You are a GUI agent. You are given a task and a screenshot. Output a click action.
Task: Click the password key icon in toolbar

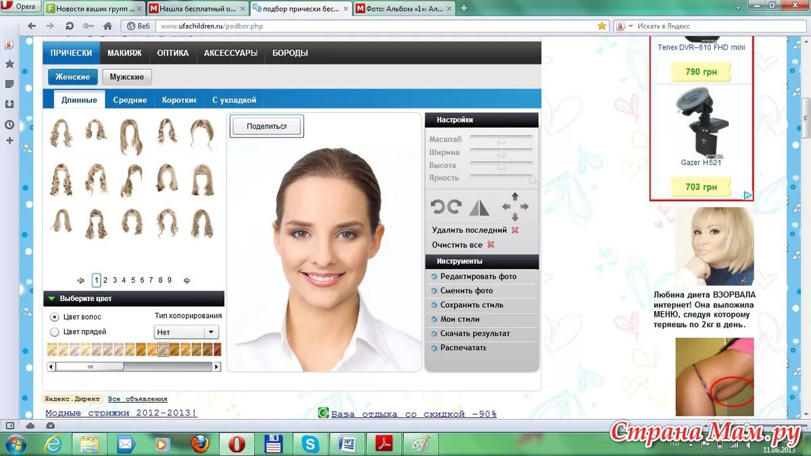coord(88,26)
